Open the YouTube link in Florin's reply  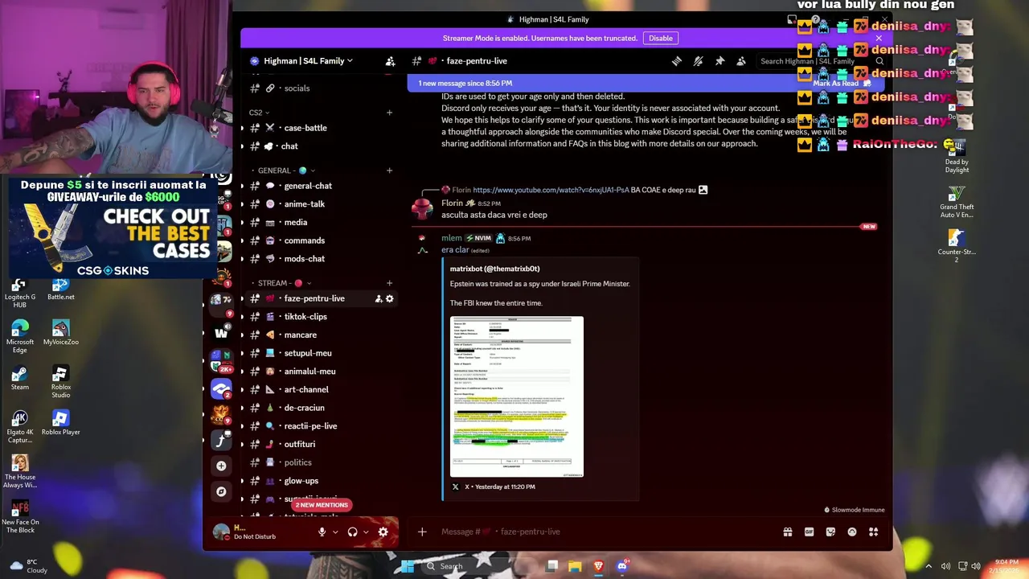click(x=551, y=190)
